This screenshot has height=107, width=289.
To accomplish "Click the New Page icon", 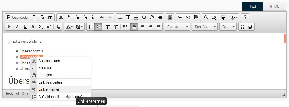I will tap(35, 18).
